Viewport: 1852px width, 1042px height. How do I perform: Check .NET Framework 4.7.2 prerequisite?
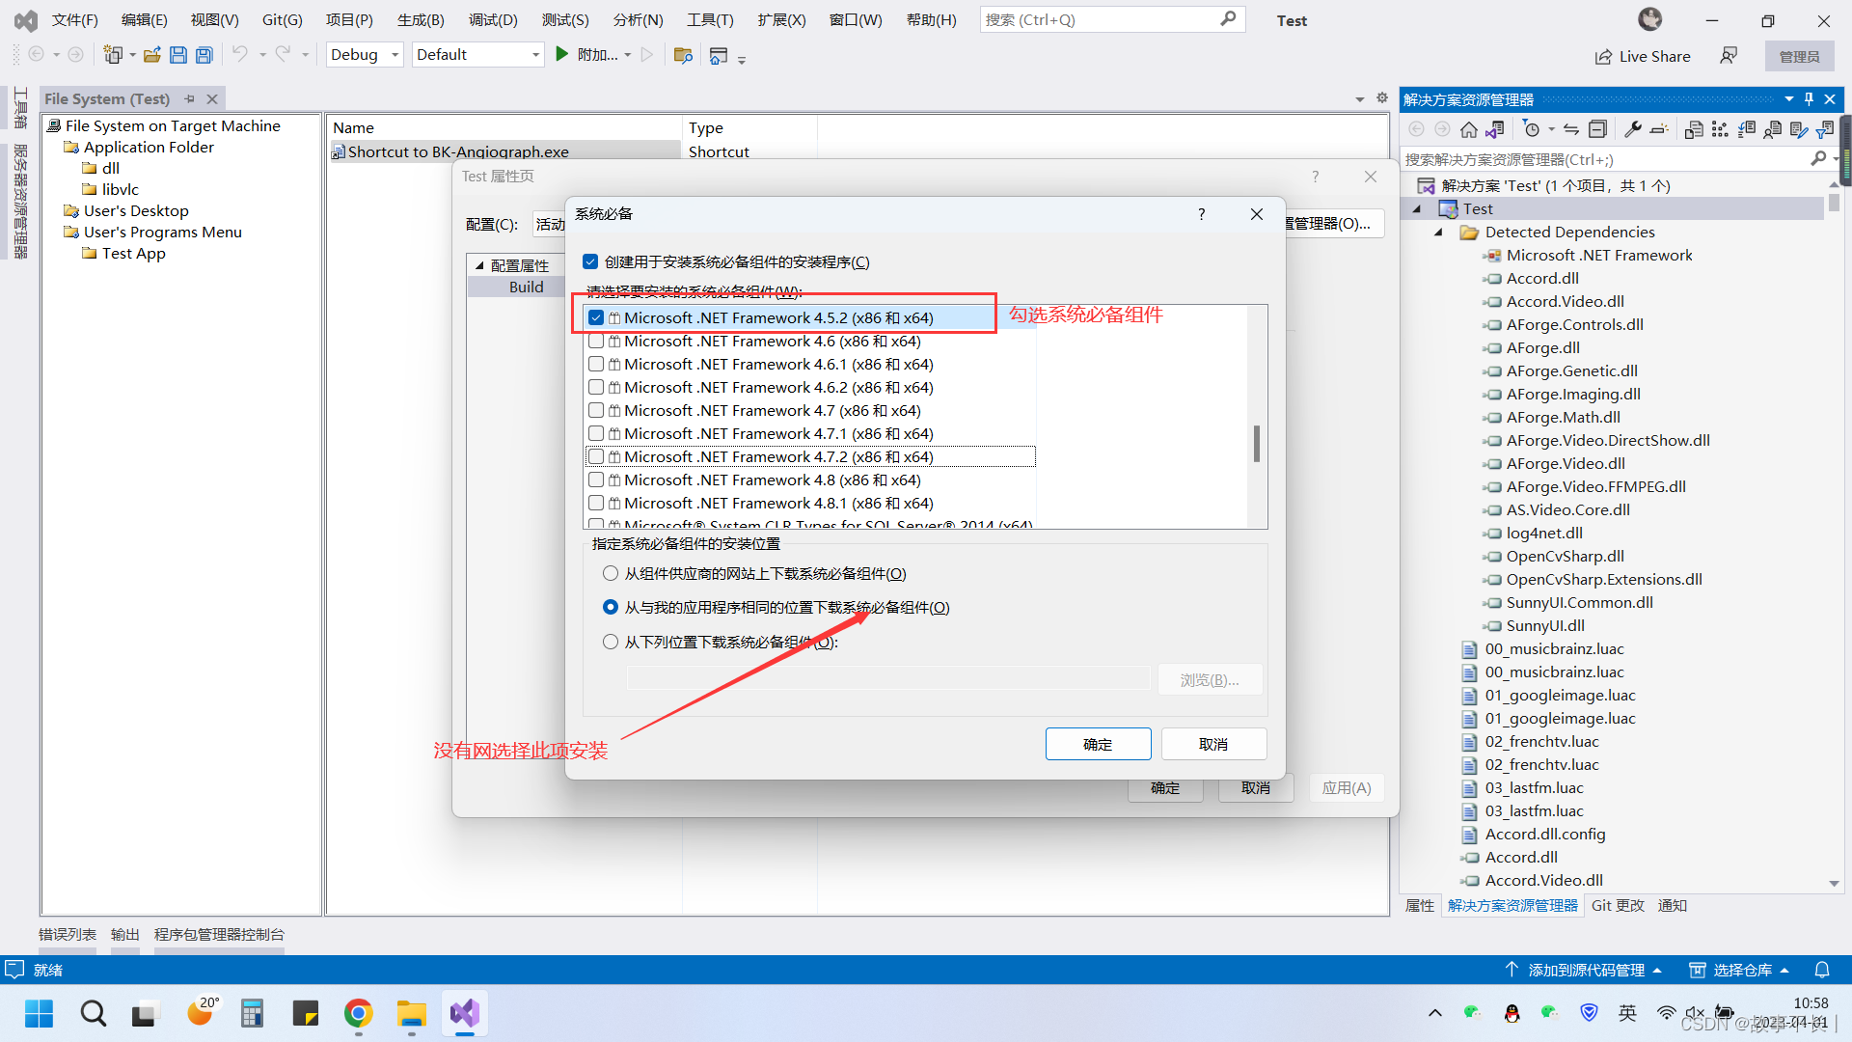coord(596,456)
